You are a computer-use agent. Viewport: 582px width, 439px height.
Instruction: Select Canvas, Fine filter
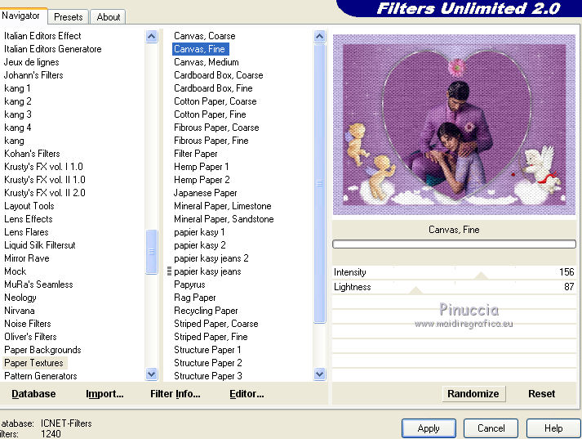tap(200, 49)
